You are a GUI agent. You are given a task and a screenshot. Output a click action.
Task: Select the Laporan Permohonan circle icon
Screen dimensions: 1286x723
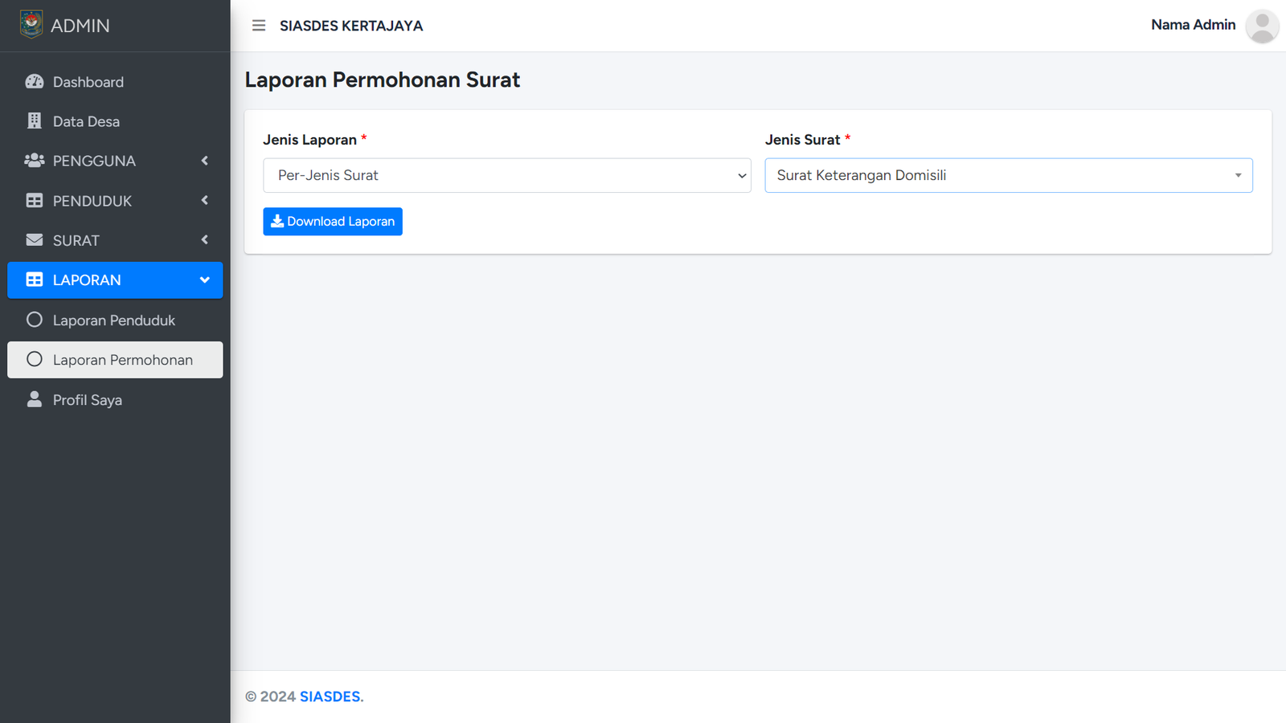[35, 359]
